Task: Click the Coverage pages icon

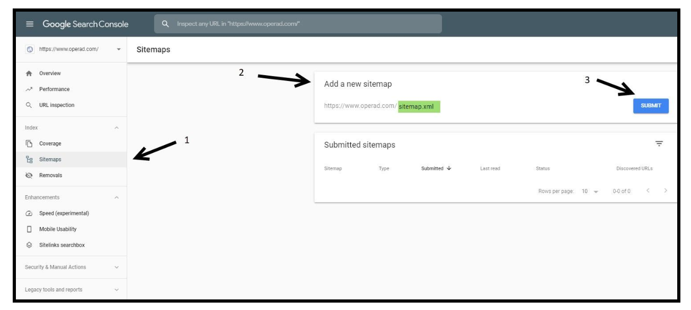Action: click(x=29, y=144)
